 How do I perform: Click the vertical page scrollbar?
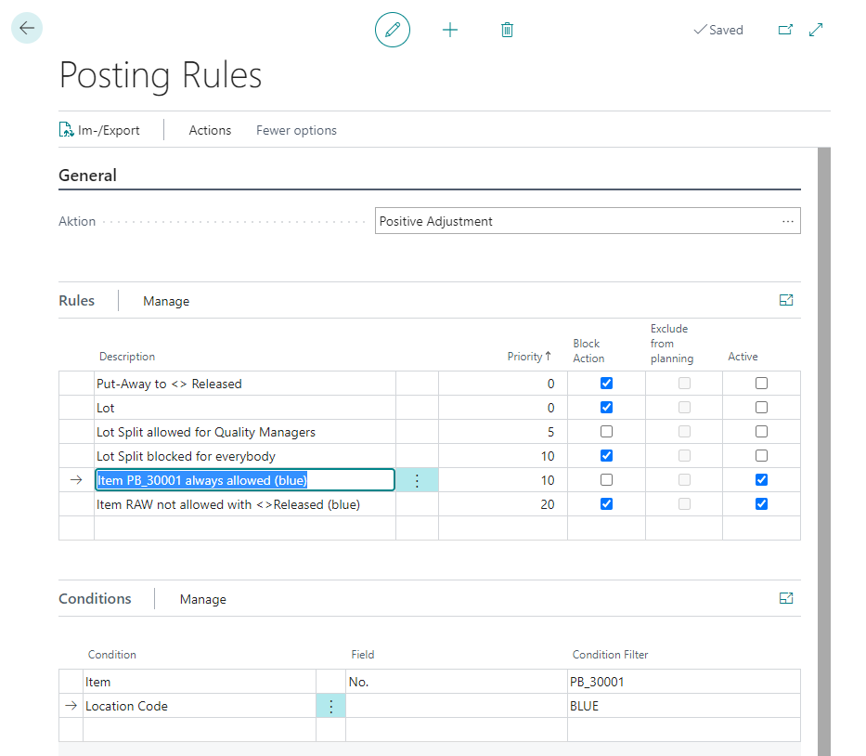(x=824, y=451)
